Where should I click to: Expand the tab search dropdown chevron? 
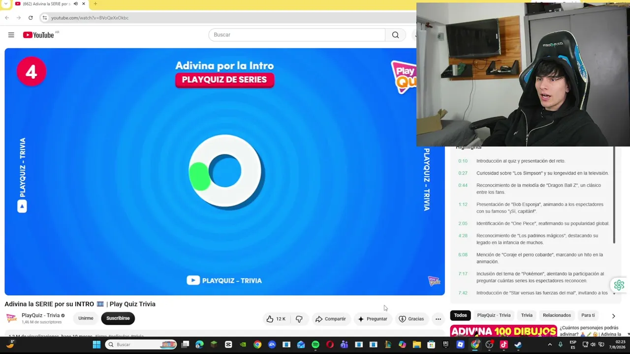click(x=5, y=4)
